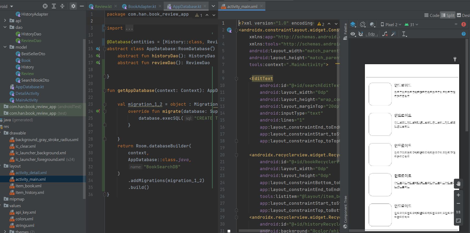Click override gutter icon on line 24
Screen dimensions: 470x233
pos(98,111)
